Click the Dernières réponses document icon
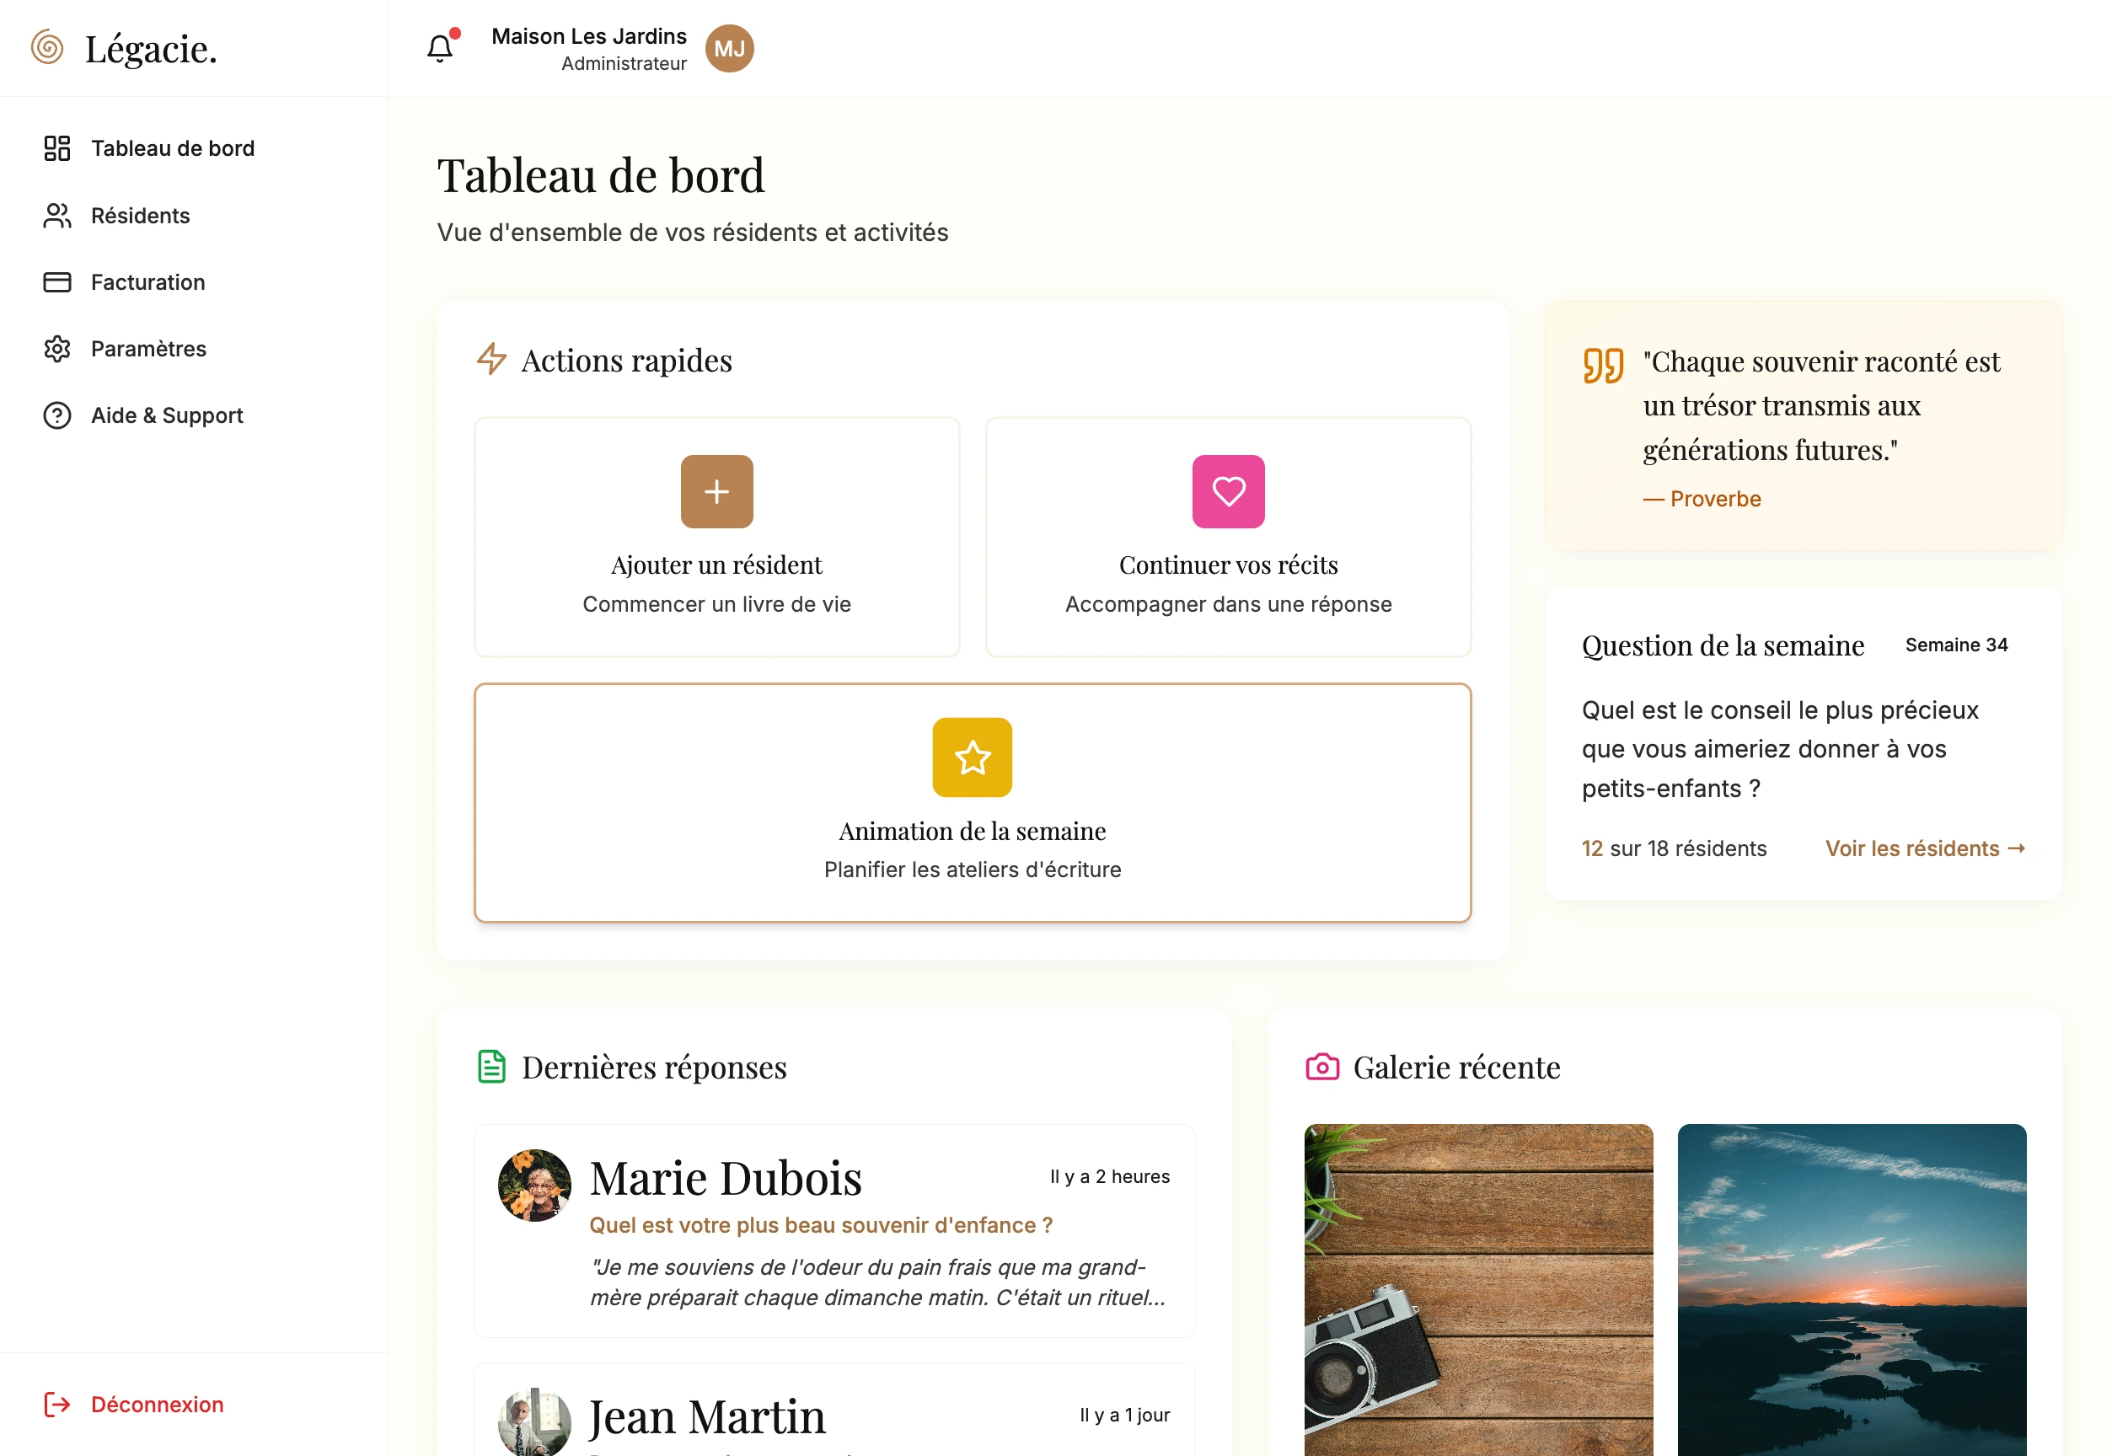Viewport: 2112px width, 1456px height. coord(491,1067)
